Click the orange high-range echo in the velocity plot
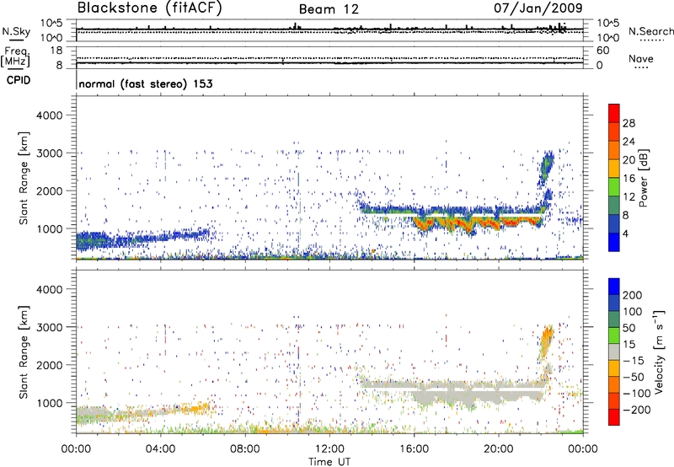This screenshot has height=467, width=674. 546,341
